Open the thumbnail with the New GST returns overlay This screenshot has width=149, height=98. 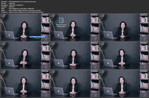tap(74, 27)
